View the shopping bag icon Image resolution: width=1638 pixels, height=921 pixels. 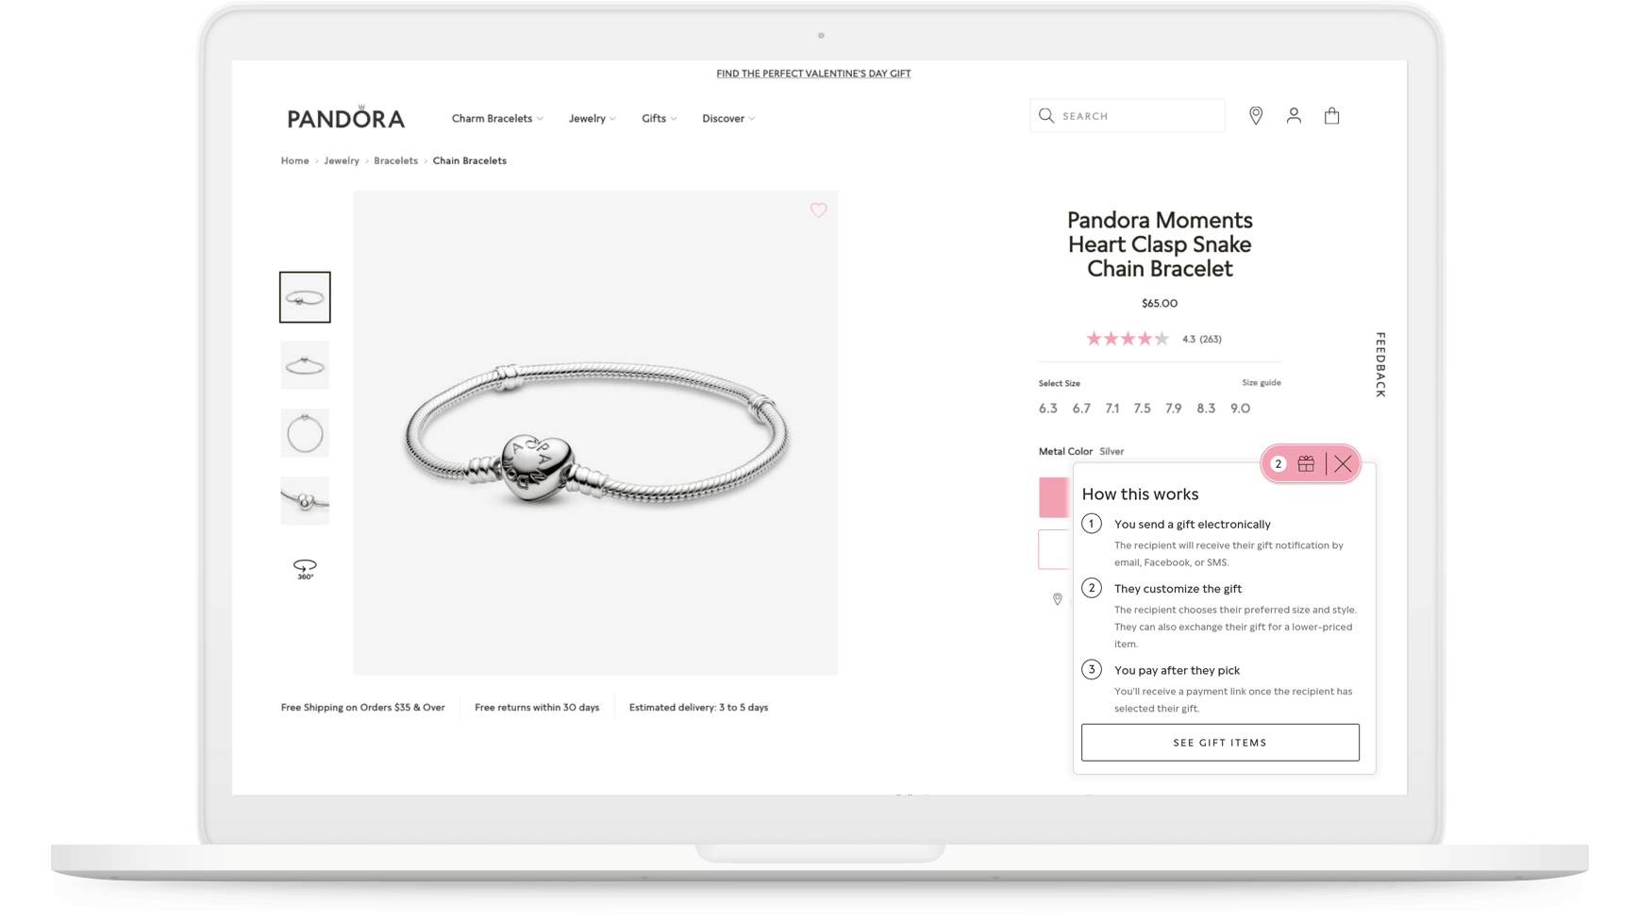(1332, 115)
